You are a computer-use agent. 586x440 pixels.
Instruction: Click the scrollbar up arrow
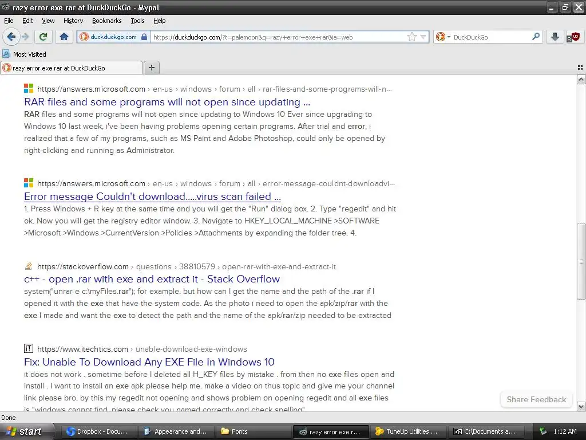[x=581, y=79]
